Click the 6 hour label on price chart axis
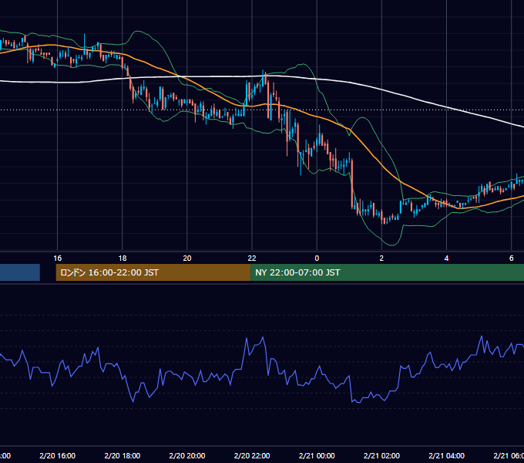The height and width of the screenshot is (463, 524). click(512, 259)
